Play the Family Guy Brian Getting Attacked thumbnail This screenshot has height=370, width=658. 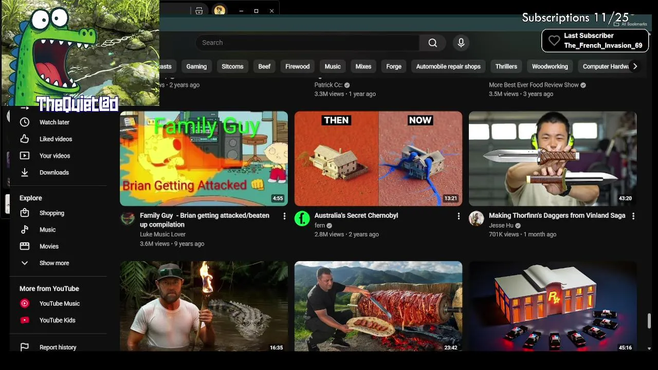coord(204,159)
